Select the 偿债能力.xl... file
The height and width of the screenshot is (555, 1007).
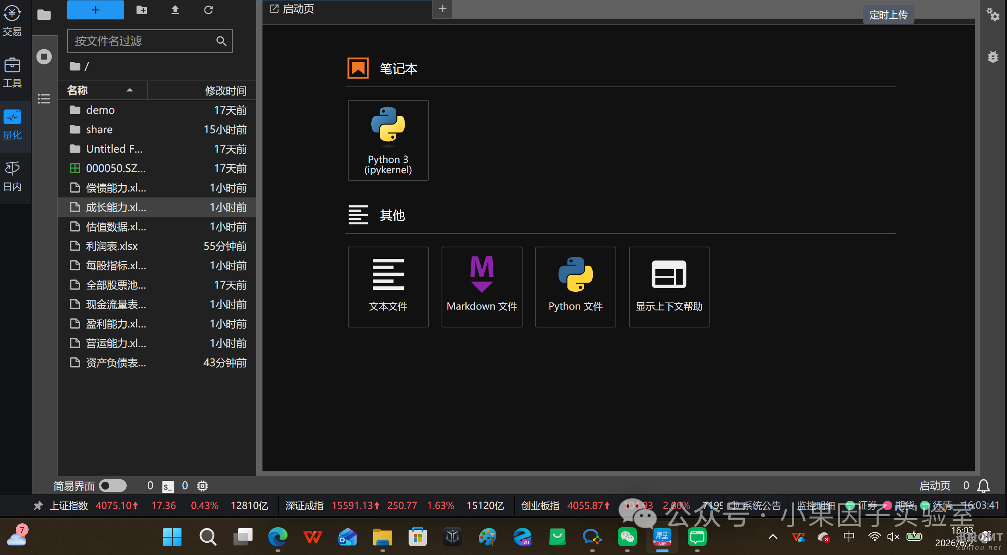[157, 188]
